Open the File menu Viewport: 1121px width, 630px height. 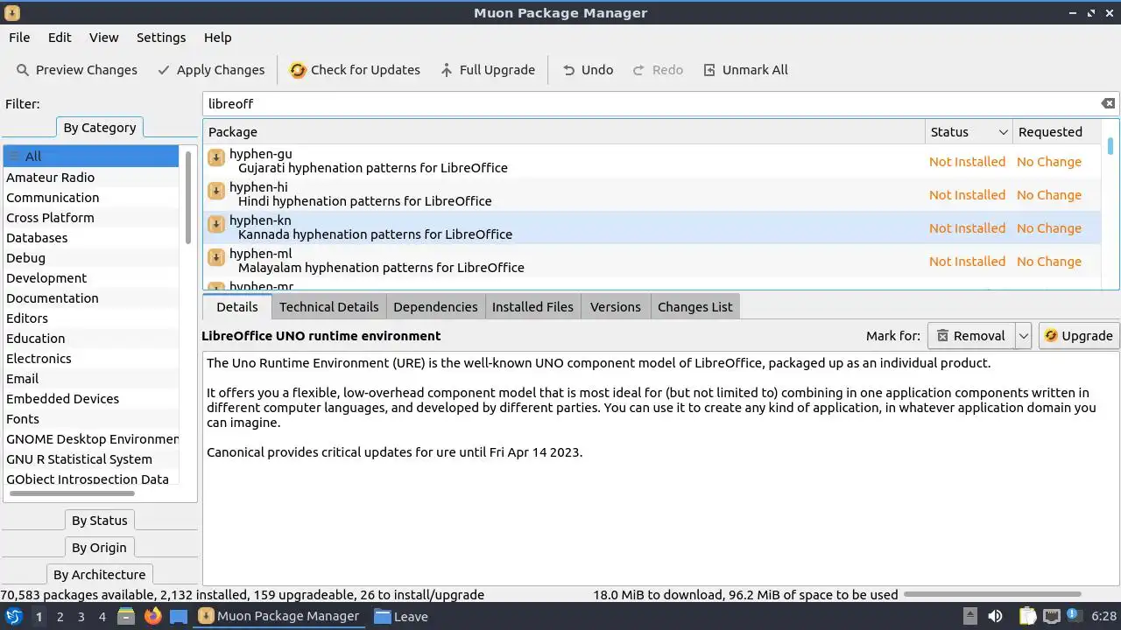point(19,38)
